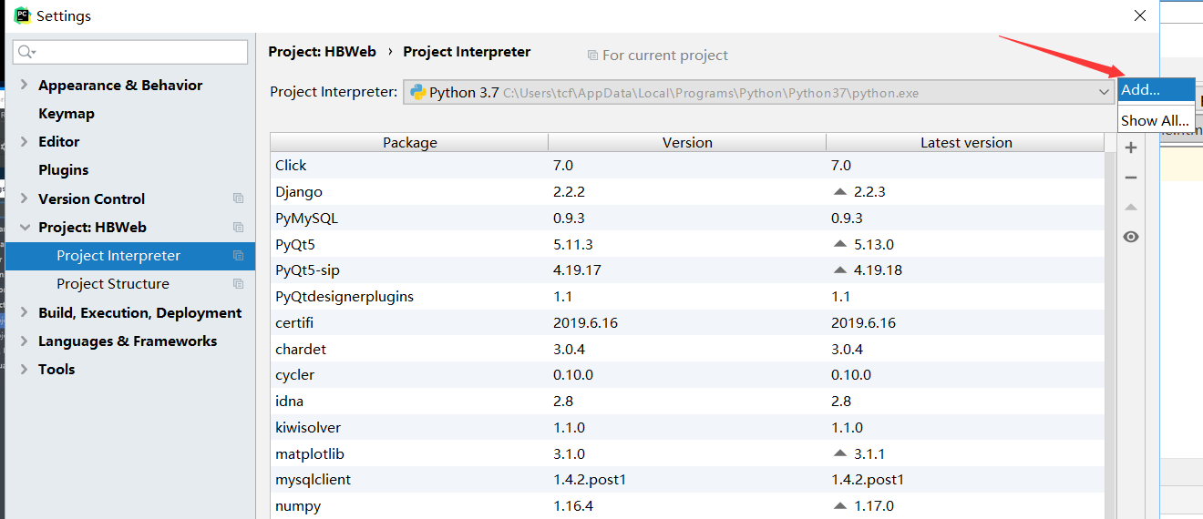Viewport: 1203px width, 519px height.
Task: Select the numpy package row
Action: pos(687,506)
